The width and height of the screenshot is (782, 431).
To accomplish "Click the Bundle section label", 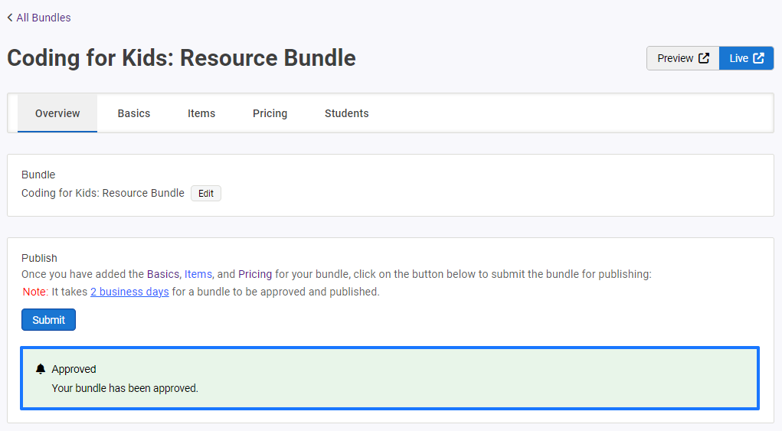I will (x=38, y=175).
